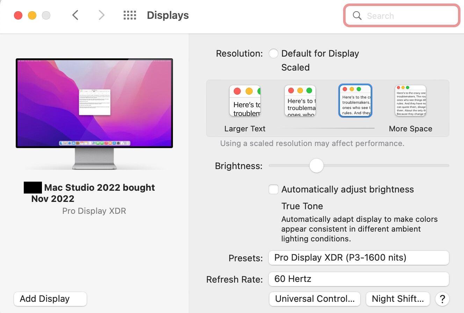Viewport: 464px width, 313px height.
Task: Enable Automatically adjust brightness checkbox
Action: pos(273,189)
